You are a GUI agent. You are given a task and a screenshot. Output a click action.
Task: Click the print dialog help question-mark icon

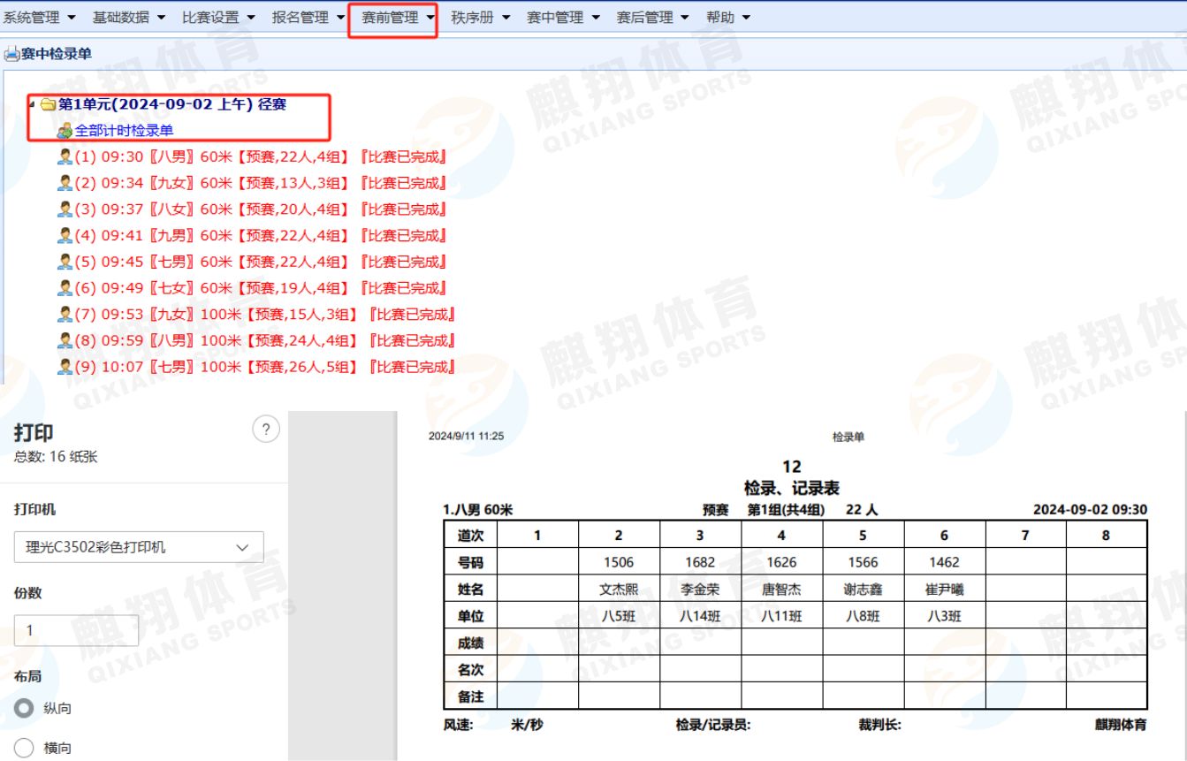click(265, 430)
